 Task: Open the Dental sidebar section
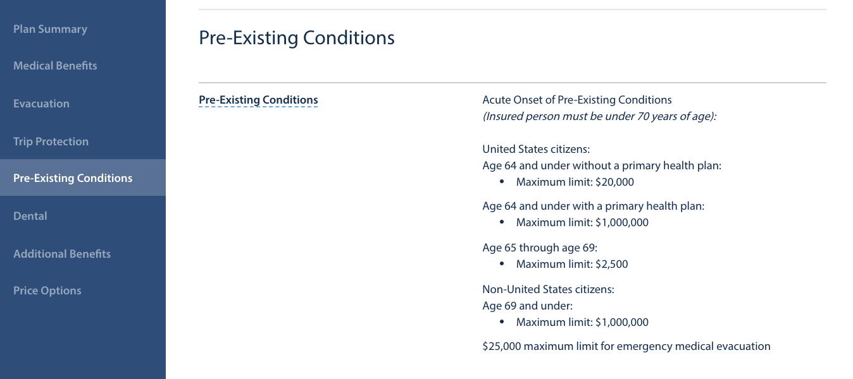point(30,216)
